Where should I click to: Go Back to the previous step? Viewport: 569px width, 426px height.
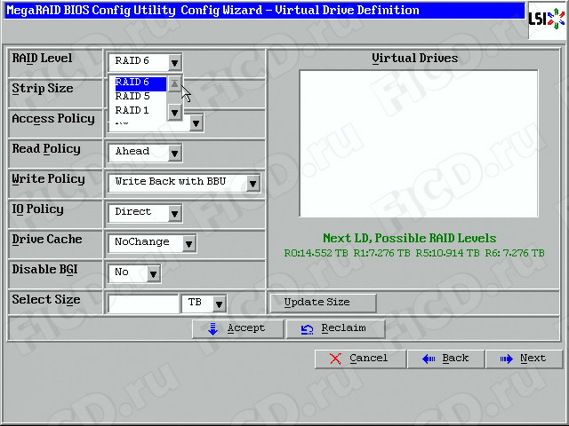click(446, 359)
